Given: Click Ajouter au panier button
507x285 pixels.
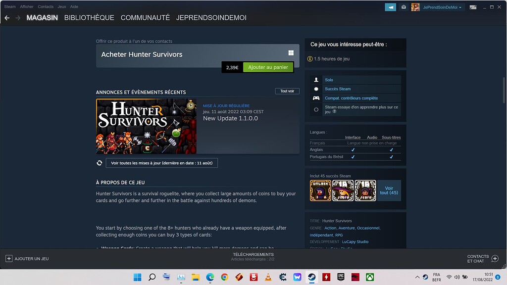Looking at the screenshot, I should pyautogui.click(x=268, y=67).
